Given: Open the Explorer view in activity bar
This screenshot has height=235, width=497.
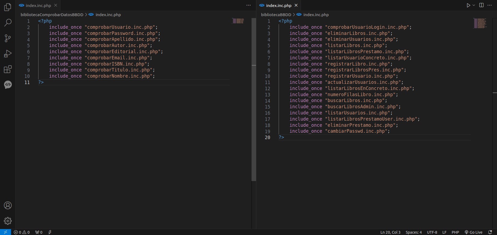Looking at the screenshot, I should [8, 7].
